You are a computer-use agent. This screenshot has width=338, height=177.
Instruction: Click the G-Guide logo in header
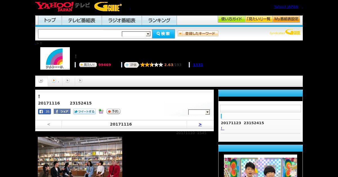point(108,7)
